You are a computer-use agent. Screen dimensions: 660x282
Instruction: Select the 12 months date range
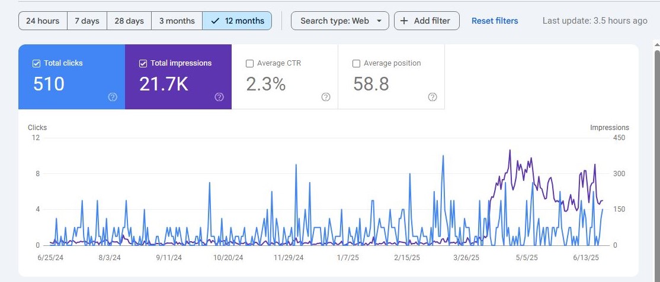(x=237, y=21)
